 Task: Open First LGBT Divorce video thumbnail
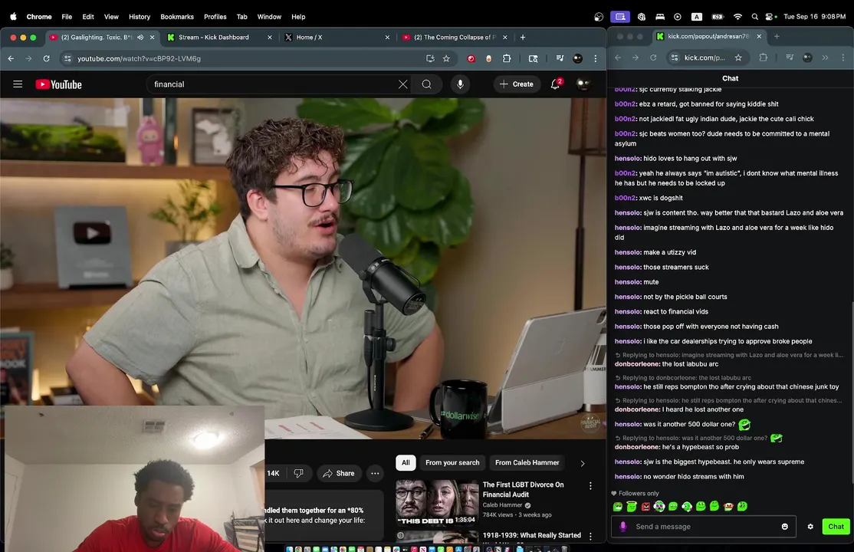click(x=437, y=502)
